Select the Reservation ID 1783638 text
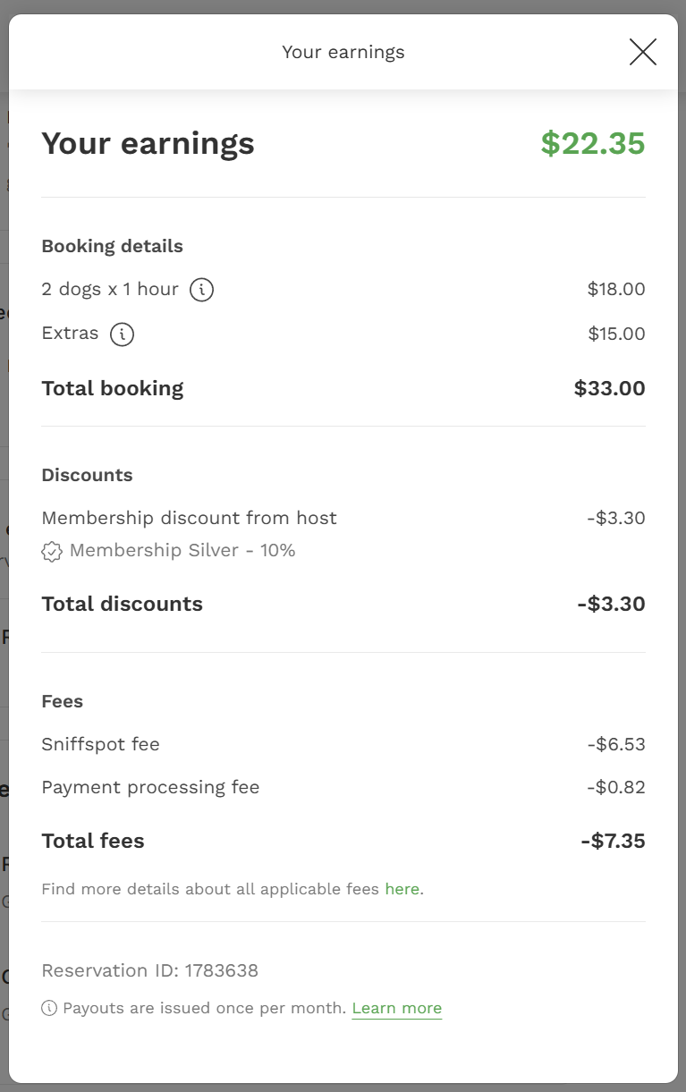 pyautogui.click(x=149, y=970)
